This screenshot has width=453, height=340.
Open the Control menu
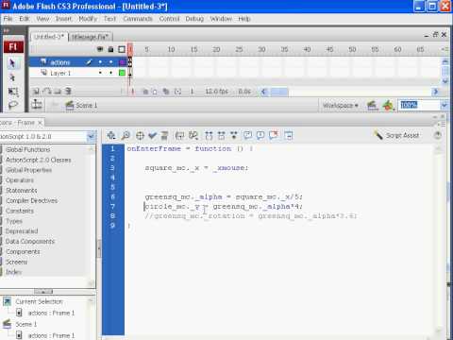[169, 19]
